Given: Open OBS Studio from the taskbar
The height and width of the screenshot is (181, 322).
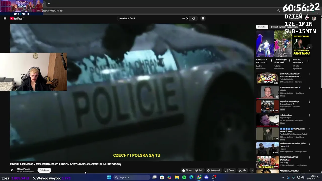Looking at the screenshot, I should point(214,177).
